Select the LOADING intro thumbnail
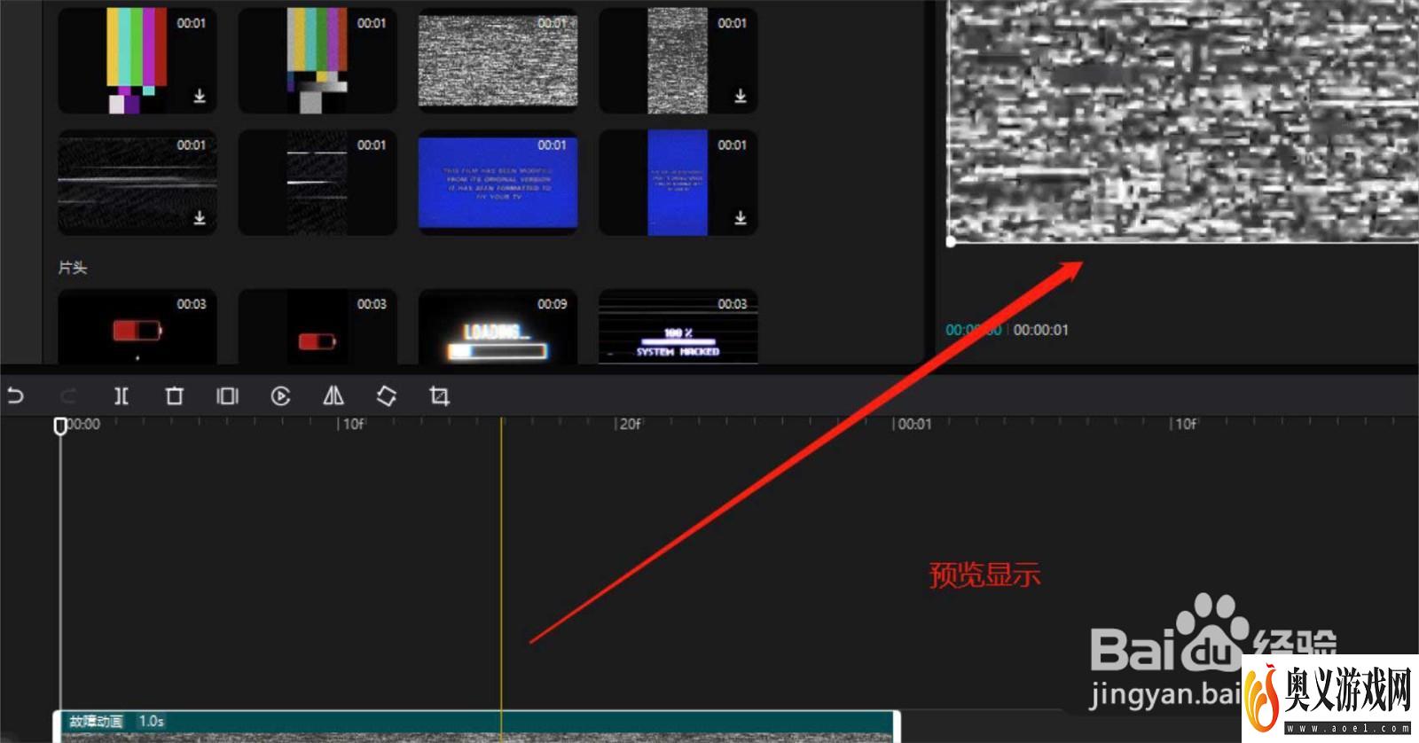Screen dimensions: 1419x743 (x=498, y=326)
